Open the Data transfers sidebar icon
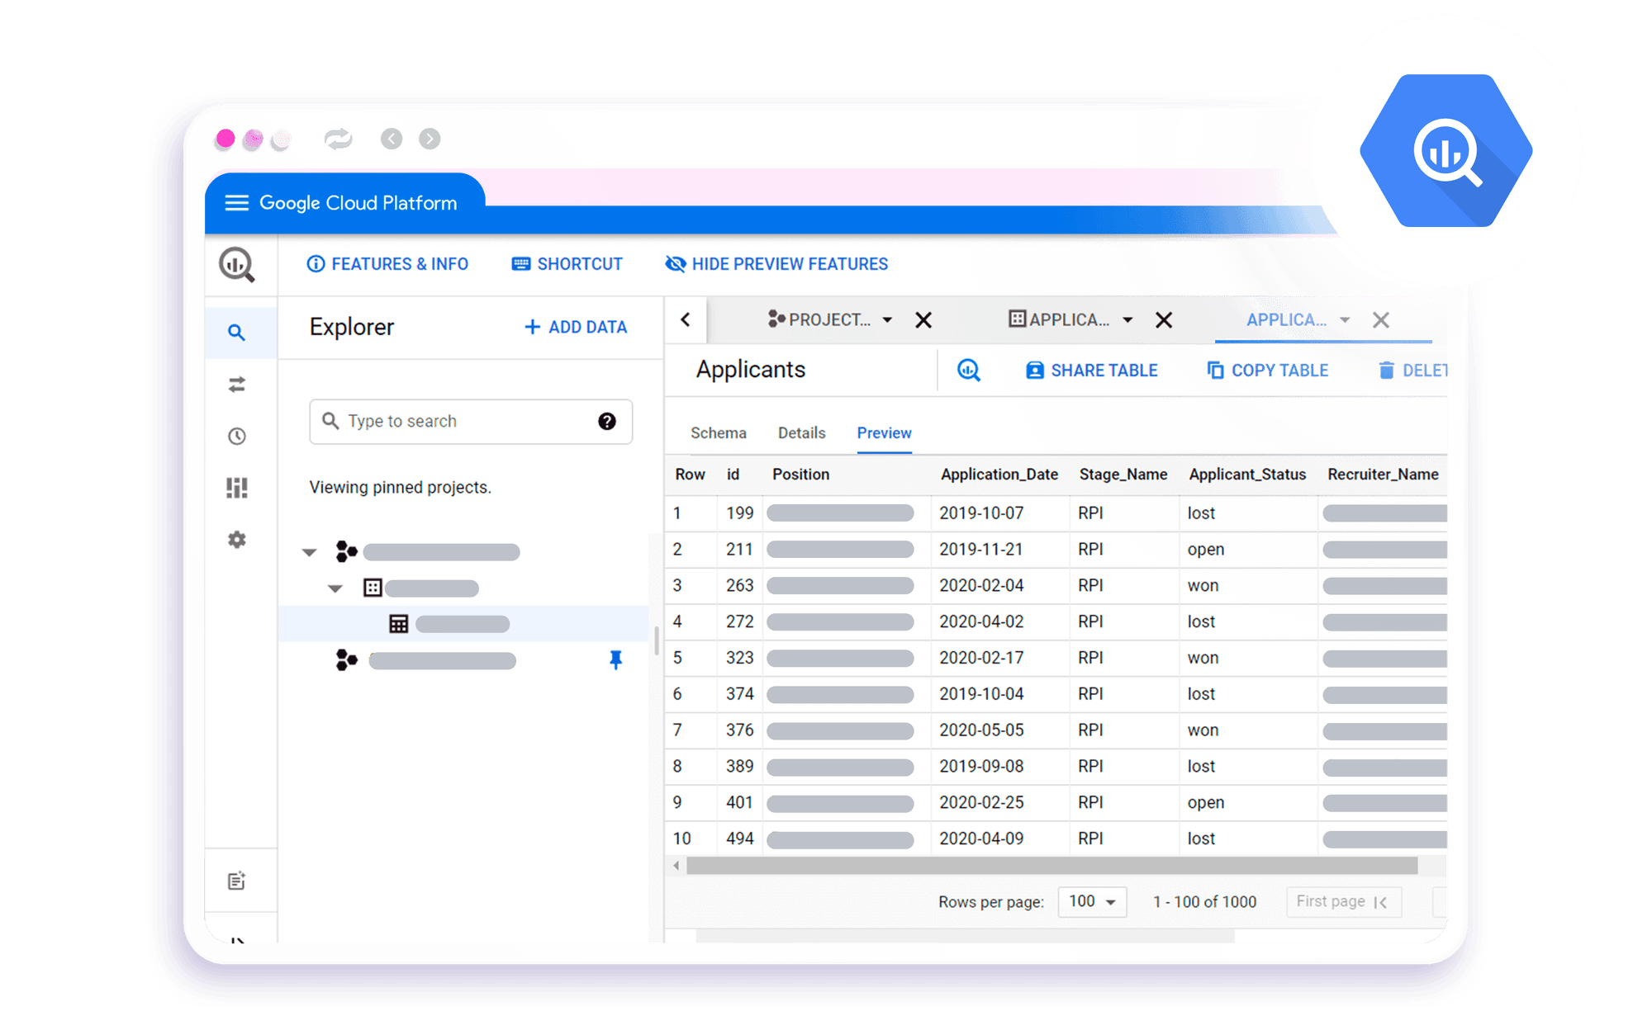This screenshot has width=1652, height=1030. (x=237, y=385)
